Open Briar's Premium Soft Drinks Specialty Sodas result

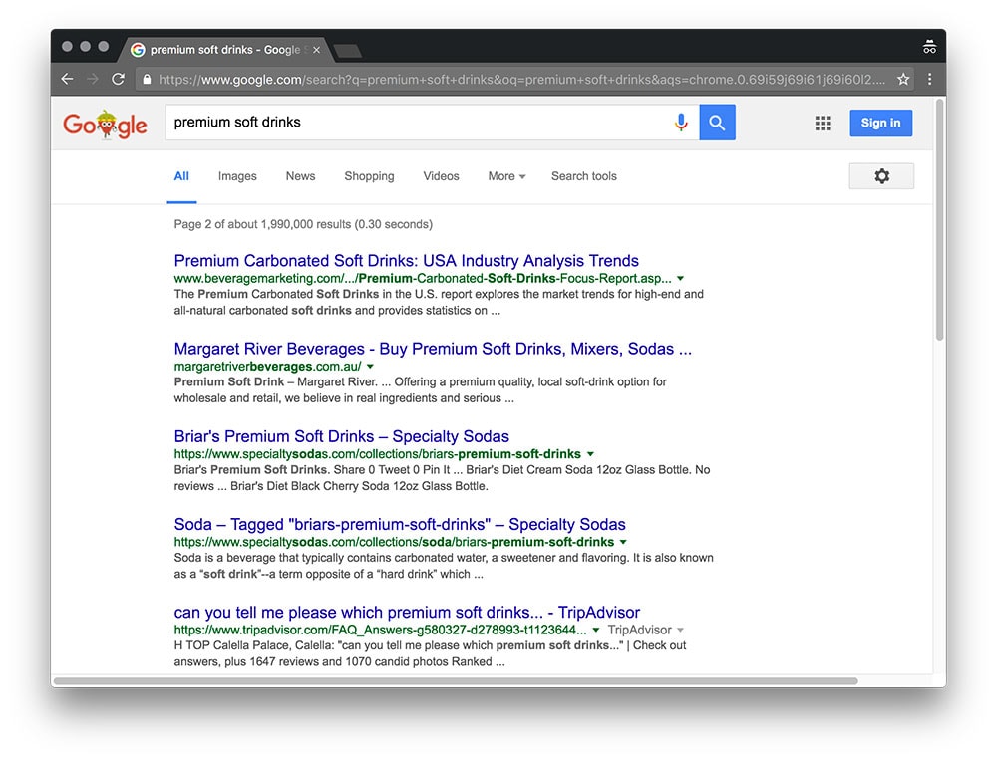click(341, 436)
